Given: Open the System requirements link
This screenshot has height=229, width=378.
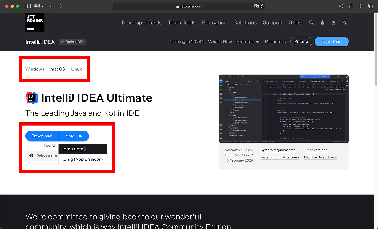Looking at the screenshot, I should 278,150.
